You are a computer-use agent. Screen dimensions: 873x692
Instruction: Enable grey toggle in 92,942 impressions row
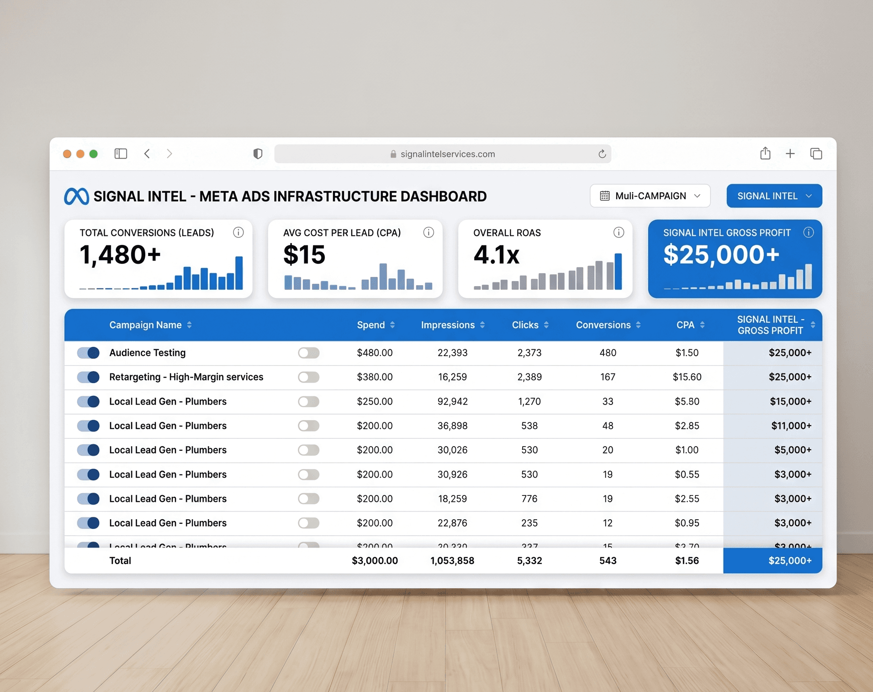[x=309, y=402]
